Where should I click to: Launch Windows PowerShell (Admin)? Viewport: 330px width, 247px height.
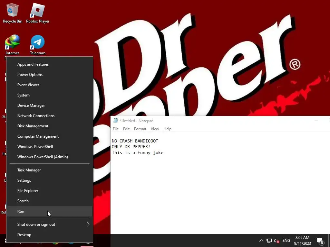50,157
